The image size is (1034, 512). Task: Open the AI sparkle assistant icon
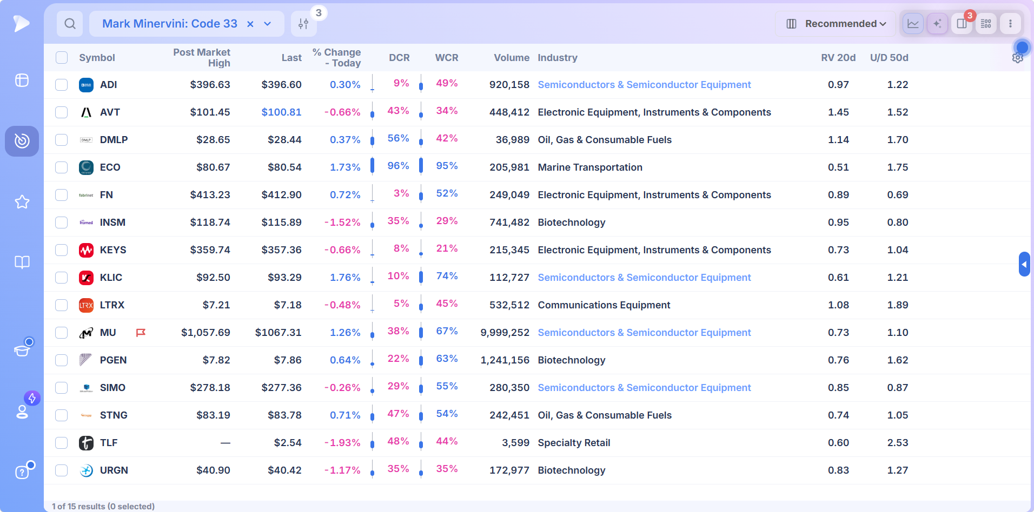coord(937,24)
